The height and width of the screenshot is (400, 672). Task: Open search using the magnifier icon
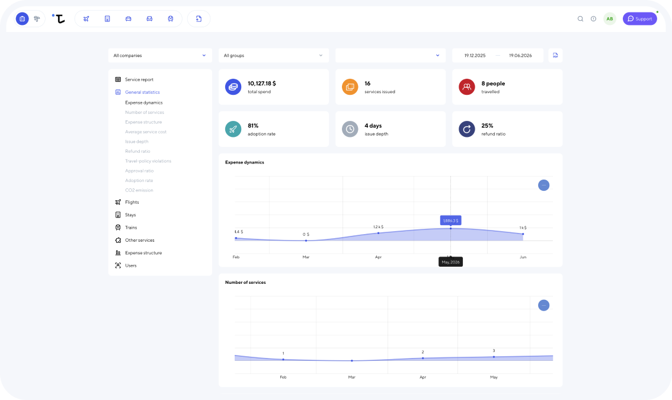580,19
